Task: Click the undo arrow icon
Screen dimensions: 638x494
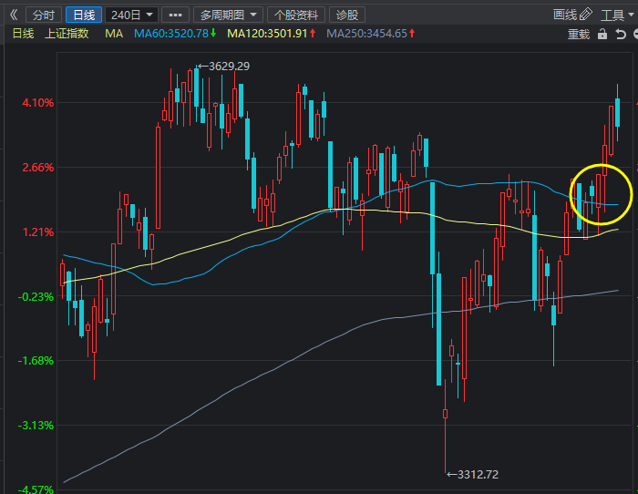Action: point(620,35)
